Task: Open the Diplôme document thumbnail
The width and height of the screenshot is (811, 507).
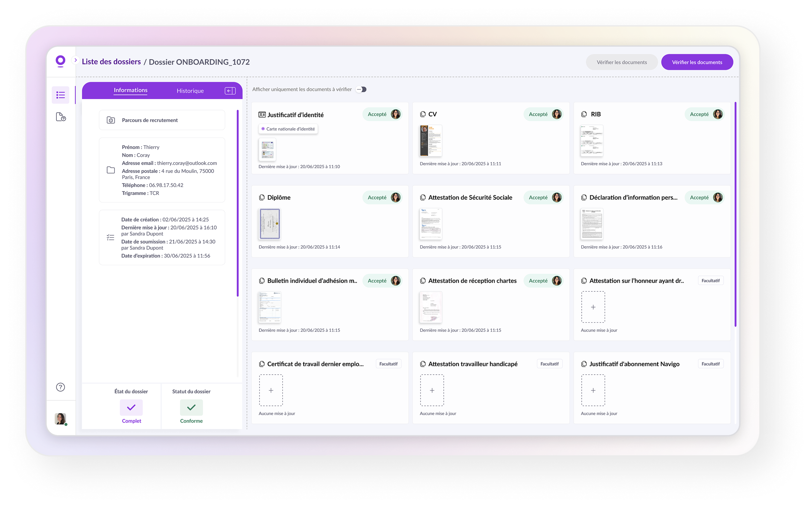Action: (x=270, y=224)
